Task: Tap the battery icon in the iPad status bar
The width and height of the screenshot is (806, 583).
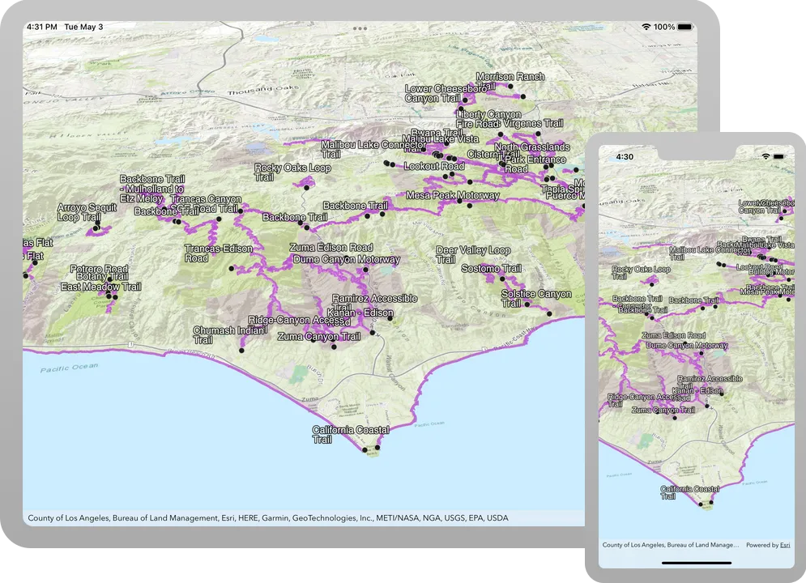Action: click(x=684, y=27)
